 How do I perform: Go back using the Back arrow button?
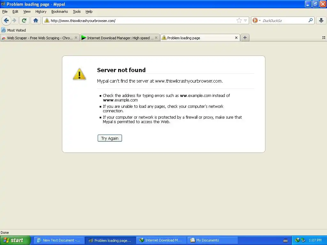(6, 20)
